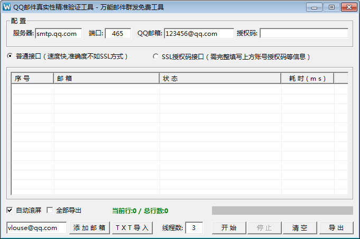Click the 添加邮箱 button
360x239 pixels.
pos(89,228)
